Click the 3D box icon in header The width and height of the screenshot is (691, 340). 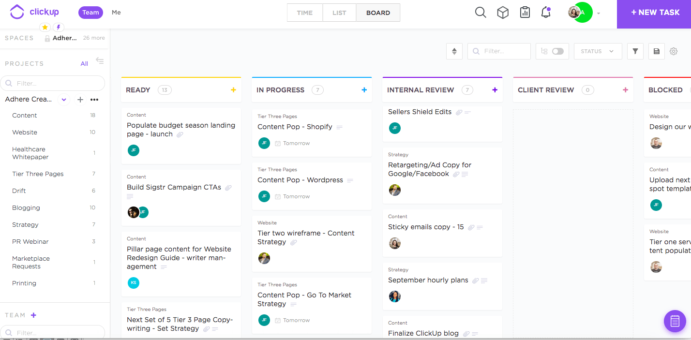tap(503, 13)
